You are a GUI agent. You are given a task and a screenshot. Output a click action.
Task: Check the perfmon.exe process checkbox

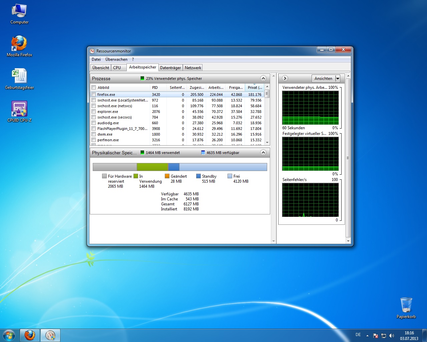pyautogui.click(x=94, y=140)
